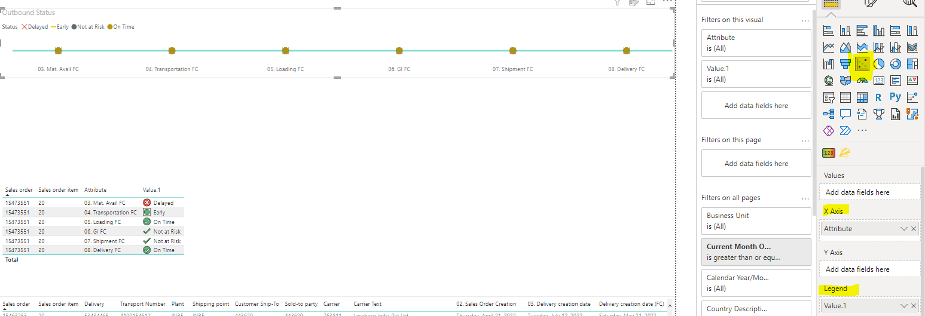925x316 pixels.
Task: Remove Attribute field from X Axis
Action: (x=914, y=229)
